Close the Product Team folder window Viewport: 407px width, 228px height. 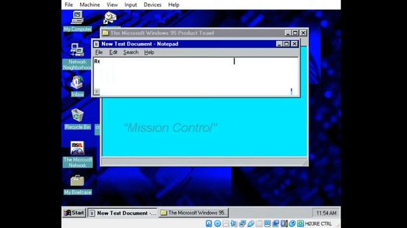pos(303,33)
